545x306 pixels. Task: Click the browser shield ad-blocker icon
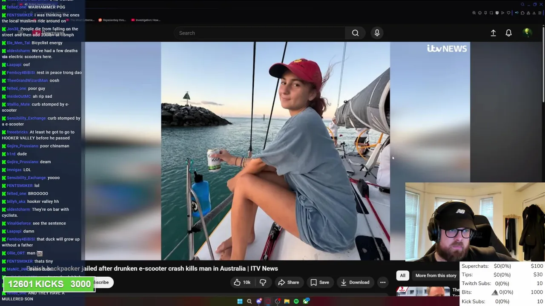tap(497, 13)
